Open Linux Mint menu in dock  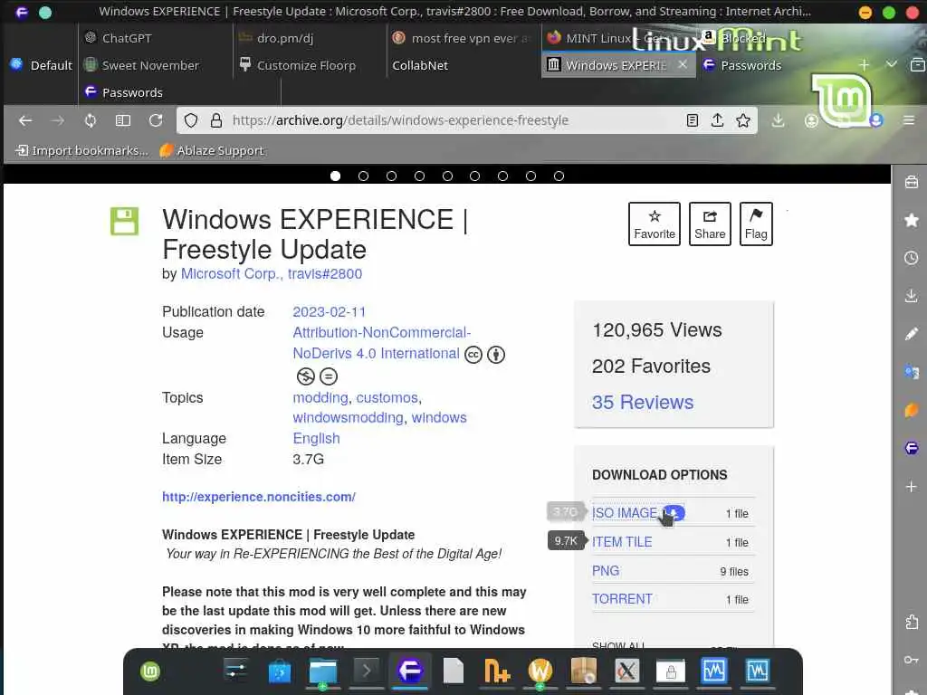150,671
